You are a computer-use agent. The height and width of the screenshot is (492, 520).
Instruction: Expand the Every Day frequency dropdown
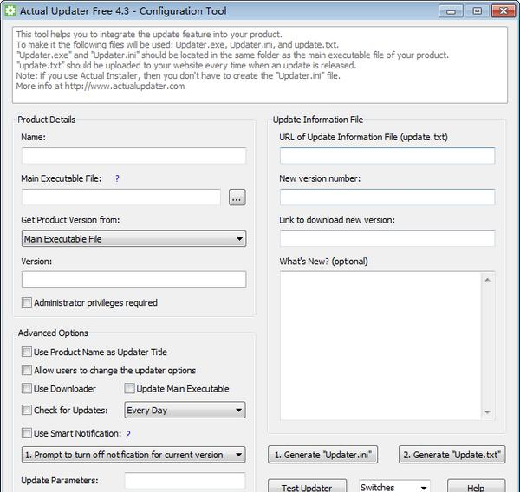point(185,410)
